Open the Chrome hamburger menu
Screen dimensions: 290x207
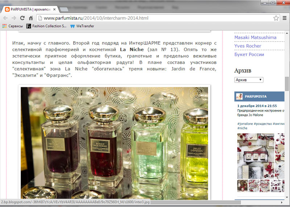point(285,18)
